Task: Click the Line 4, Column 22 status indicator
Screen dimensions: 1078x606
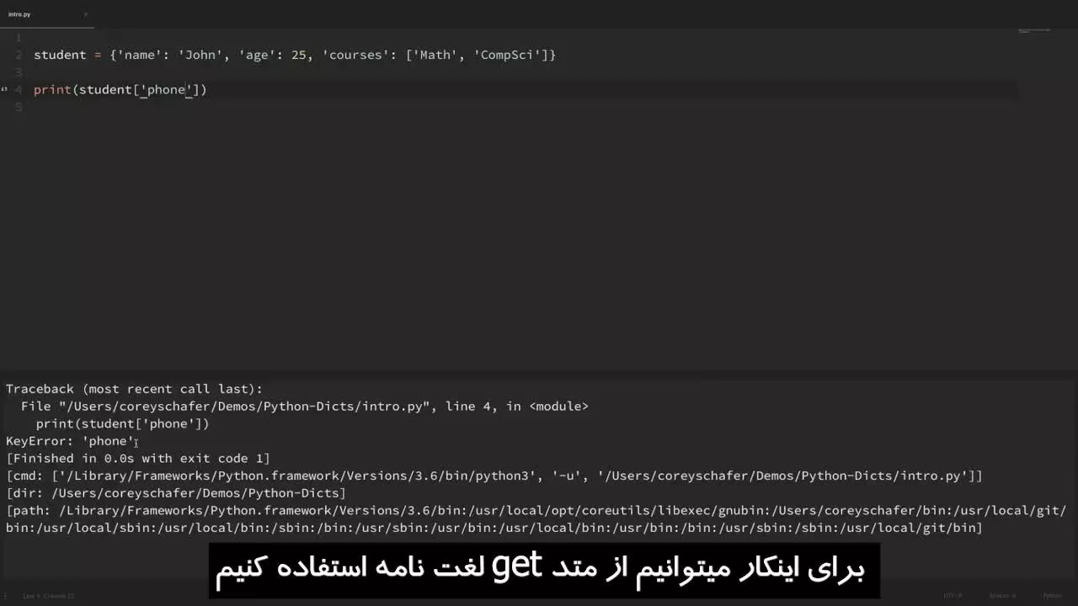Action: (x=49, y=596)
